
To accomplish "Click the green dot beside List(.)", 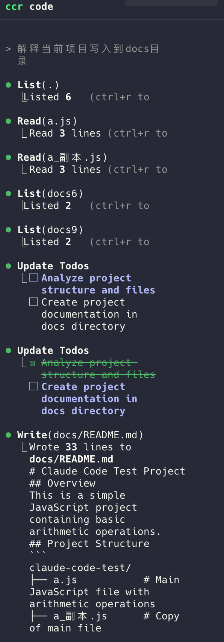I will tap(8, 85).
